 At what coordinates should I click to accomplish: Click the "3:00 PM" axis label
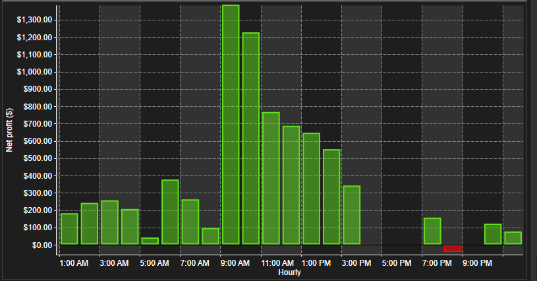click(x=356, y=263)
